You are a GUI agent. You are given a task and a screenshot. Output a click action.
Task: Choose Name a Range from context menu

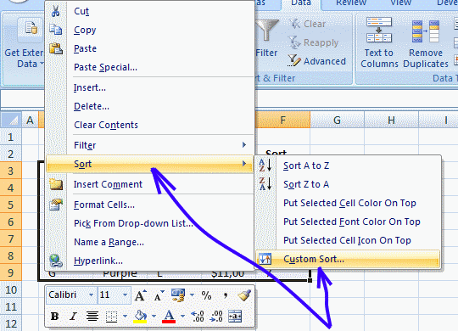[109, 242]
